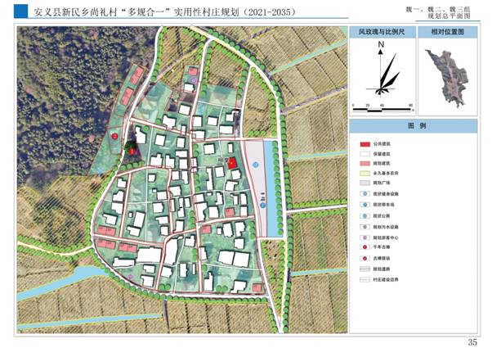Select the 村庄建设边界 legend swatch

tap(365, 279)
